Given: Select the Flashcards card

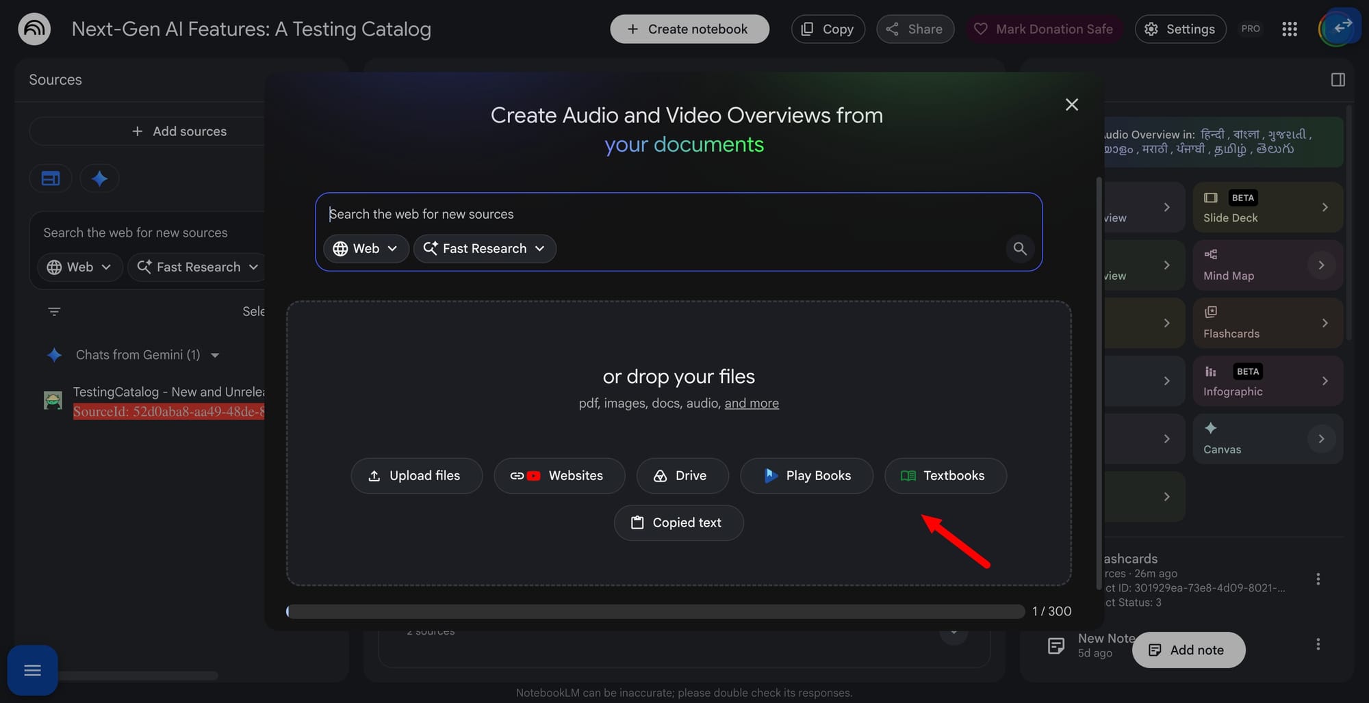Looking at the screenshot, I should click(x=1268, y=323).
